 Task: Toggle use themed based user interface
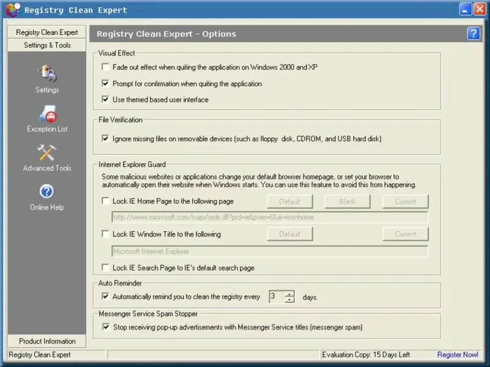point(105,100)
